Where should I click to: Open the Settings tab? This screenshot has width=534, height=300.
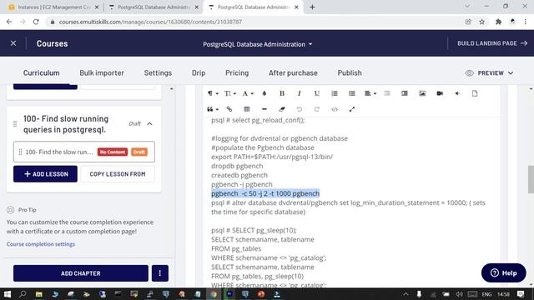click(x=158, y=72)
